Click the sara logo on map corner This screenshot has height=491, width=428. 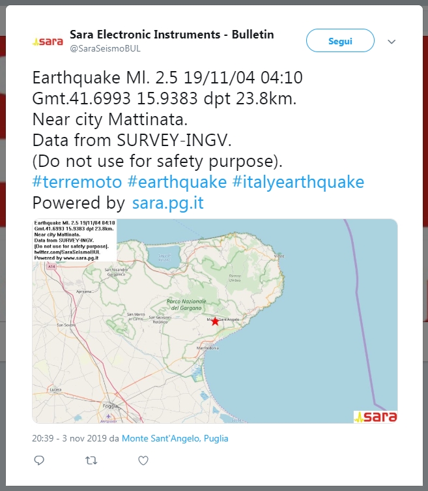coord(375,417)
